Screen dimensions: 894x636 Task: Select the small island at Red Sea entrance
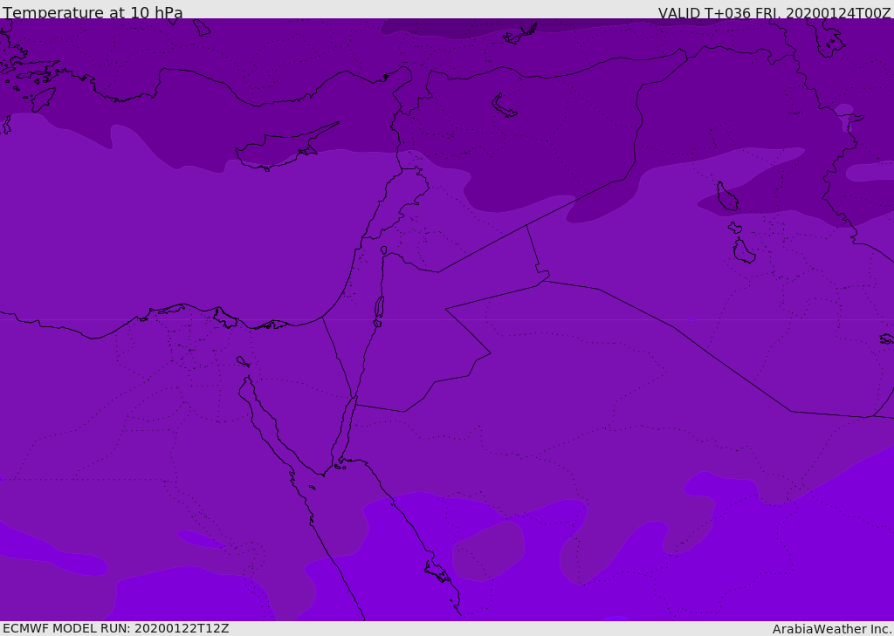[x=339, y=467]
